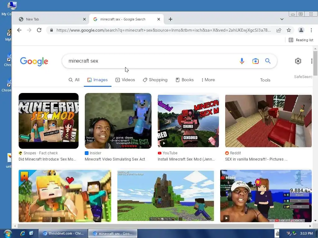Click the on-screen keyboard tray icon
The width and height of the screenshot is (318, 238).
(278, 234)
